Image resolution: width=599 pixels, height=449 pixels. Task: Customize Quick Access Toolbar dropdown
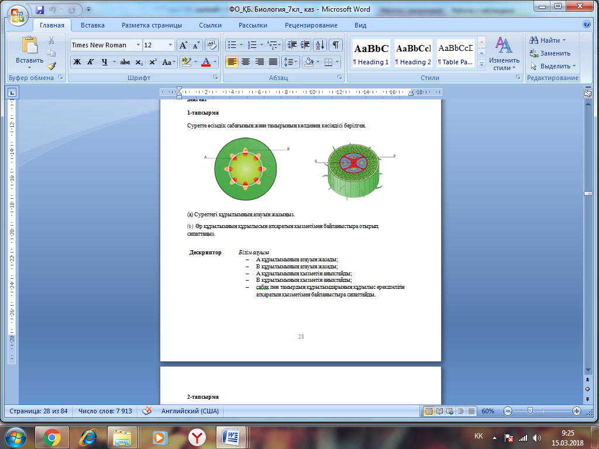(x=89, y=9)
